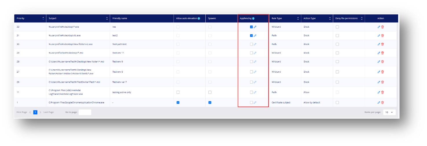Delete the 'Test env var 7' rule

click(382, 82)
